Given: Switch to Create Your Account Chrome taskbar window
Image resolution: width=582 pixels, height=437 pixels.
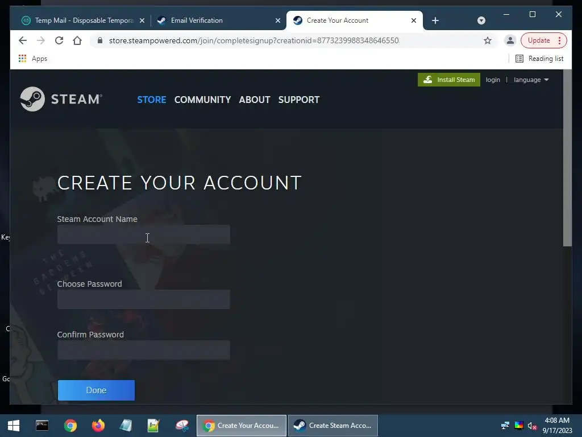Looking at the screenshot, I should coord(242,426).
